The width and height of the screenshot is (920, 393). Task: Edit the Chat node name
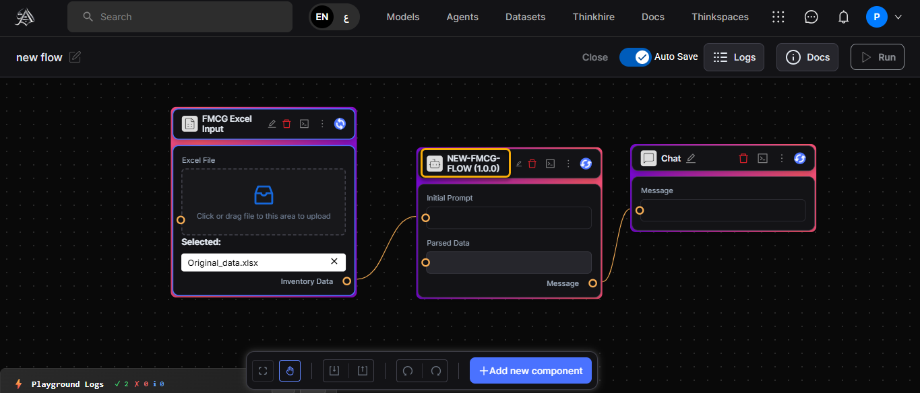(x=691, y=158)
